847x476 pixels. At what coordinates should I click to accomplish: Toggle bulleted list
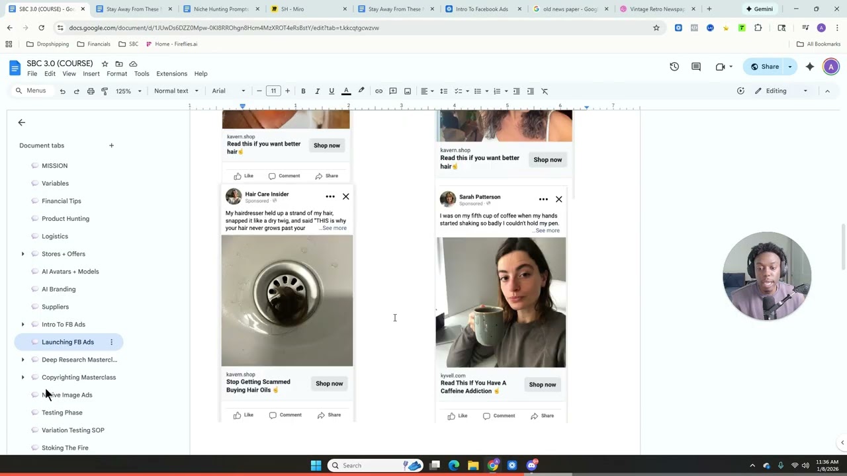point(477,91)
